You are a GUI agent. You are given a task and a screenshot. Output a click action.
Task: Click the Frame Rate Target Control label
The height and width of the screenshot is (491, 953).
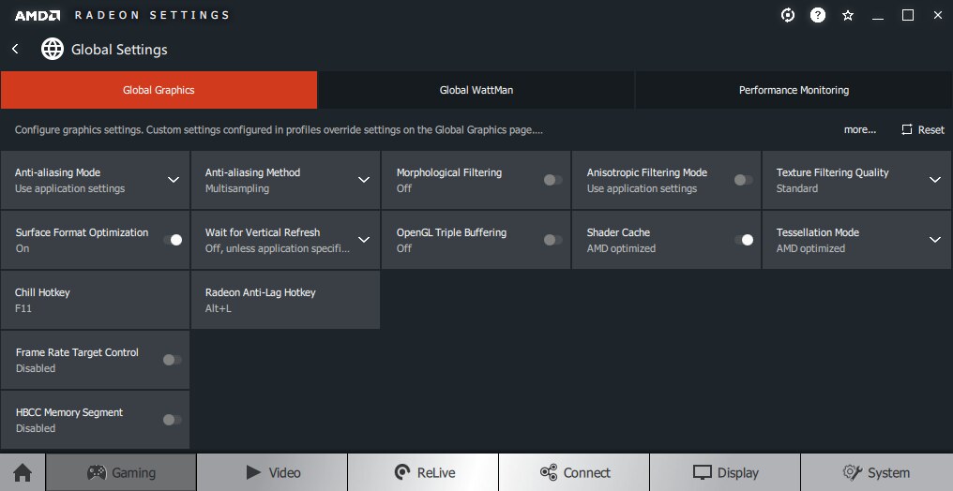tap(77, 352)
